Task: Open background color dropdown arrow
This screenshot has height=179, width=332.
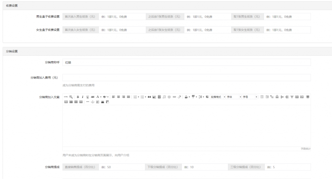Action: click(x=108, y=97)
